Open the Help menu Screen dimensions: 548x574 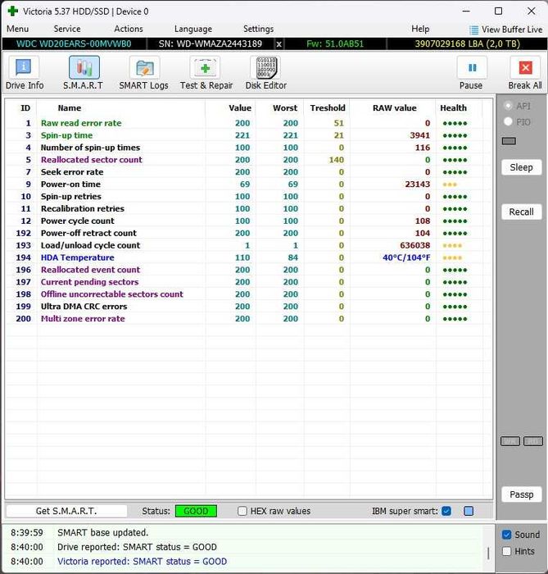click(x=420, y=29)
